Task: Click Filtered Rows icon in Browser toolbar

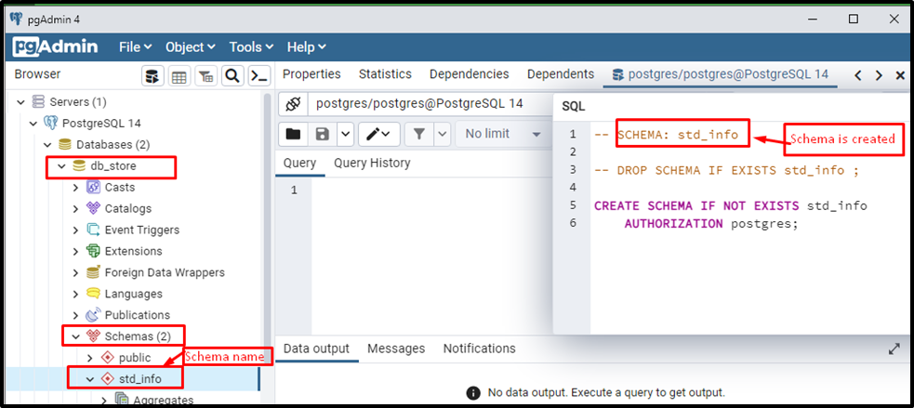Action: click(205, 76)
